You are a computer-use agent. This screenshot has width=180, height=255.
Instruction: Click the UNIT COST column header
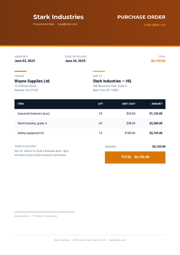click(x=129, y=104)
